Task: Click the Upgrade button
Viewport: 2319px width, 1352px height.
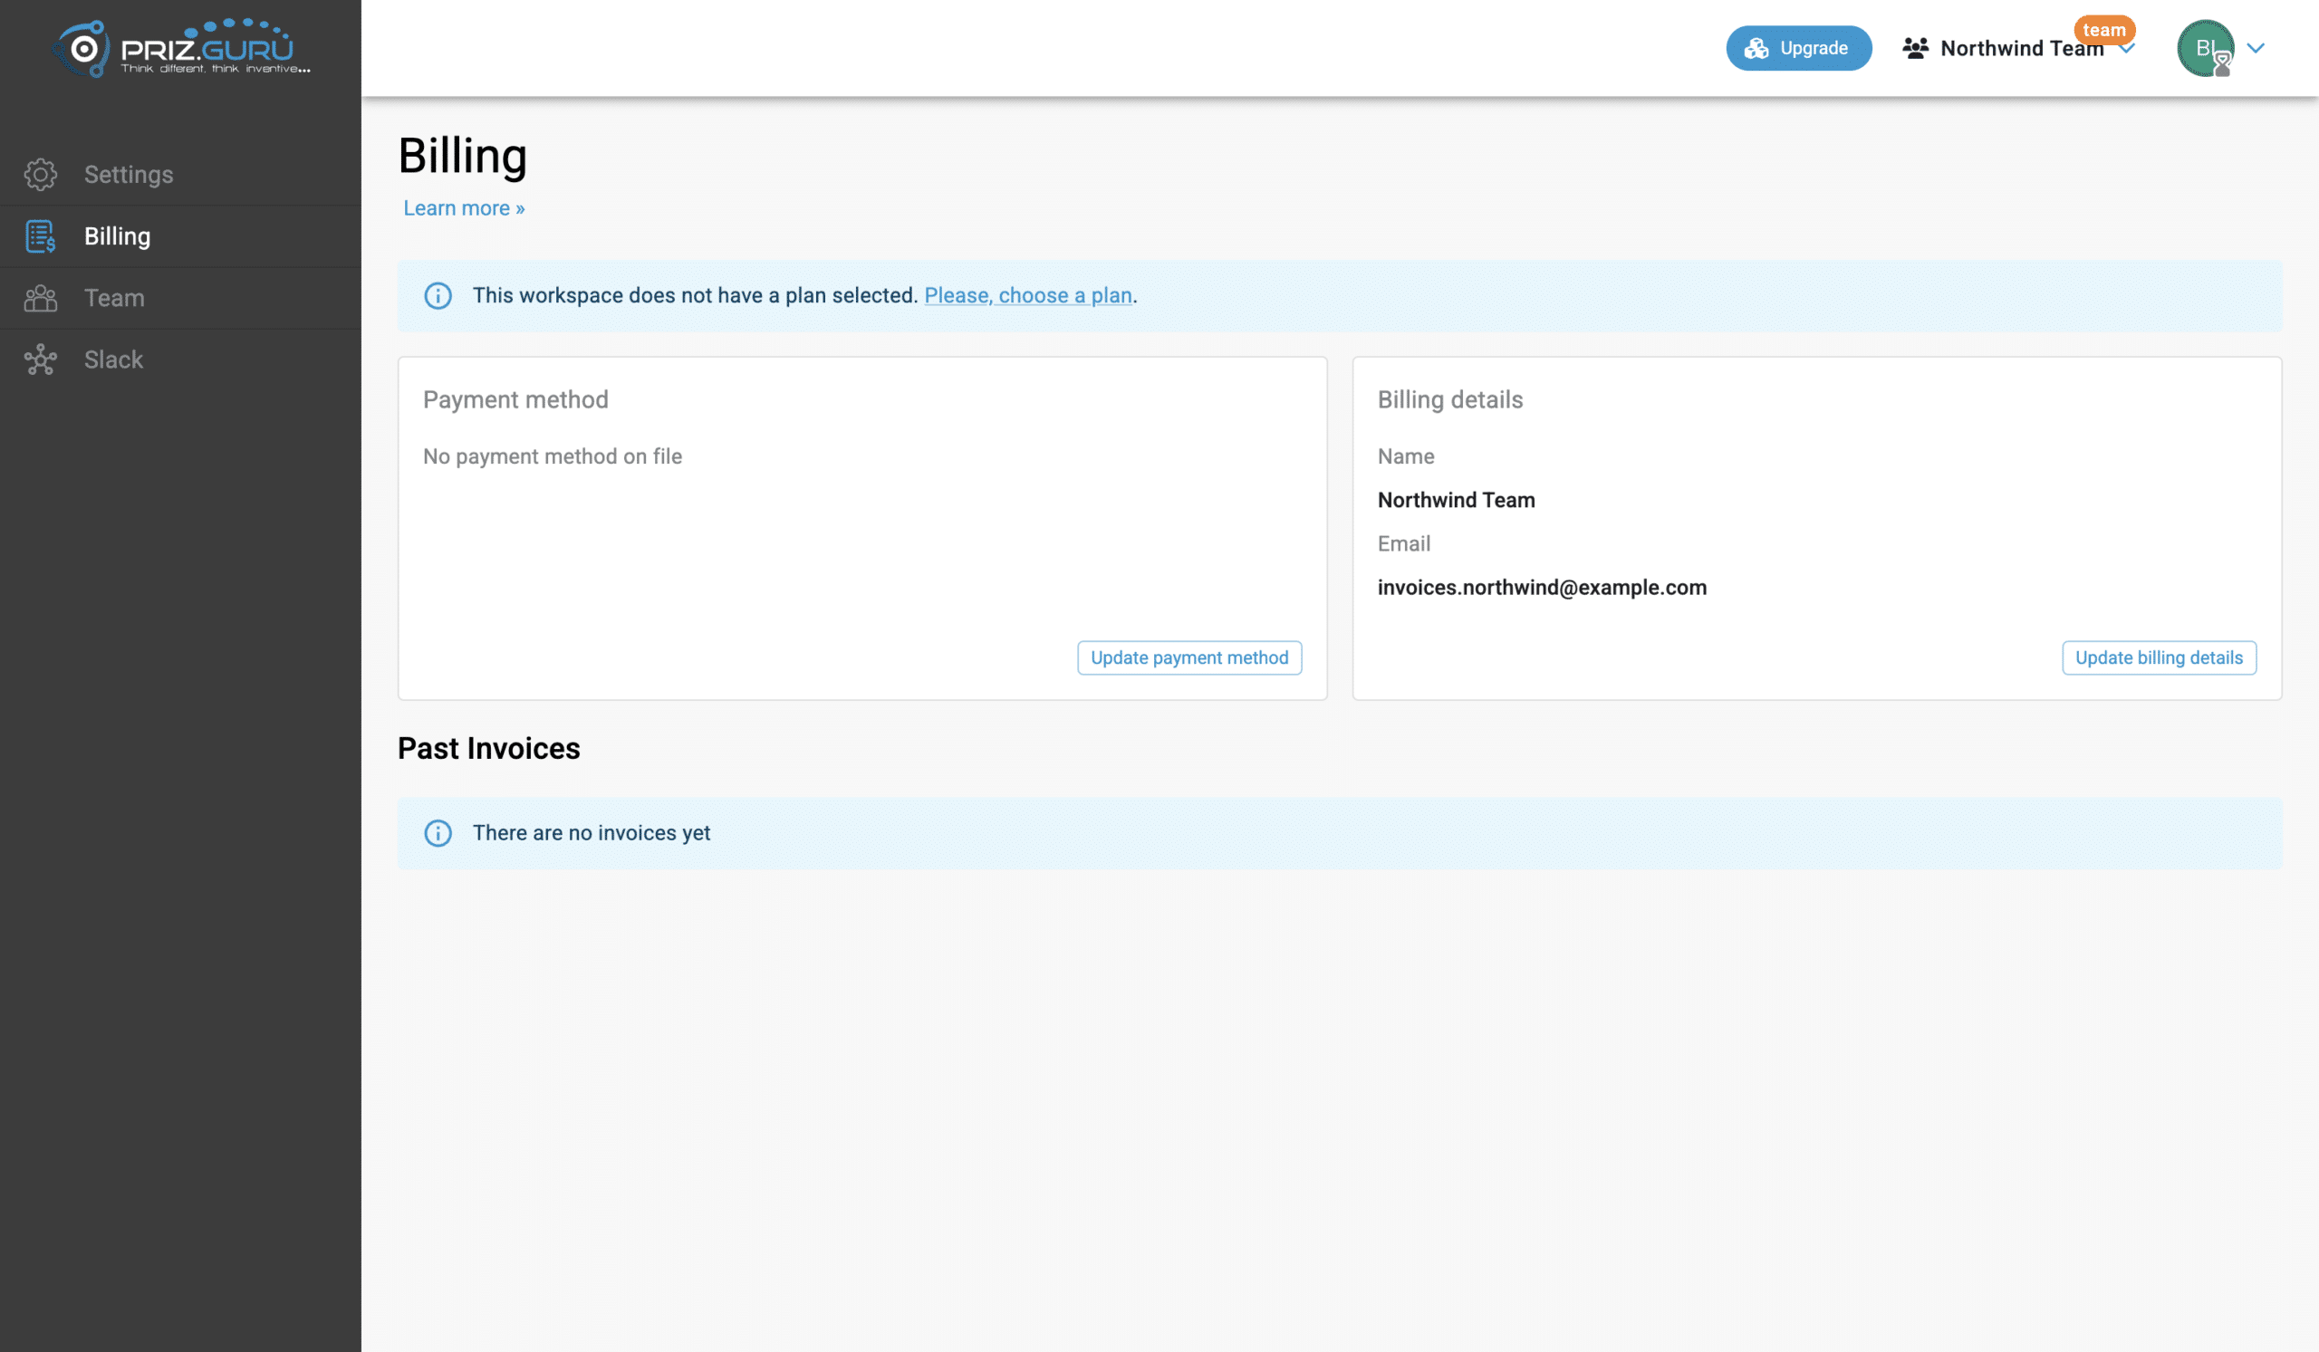Action: (1798, 48)
